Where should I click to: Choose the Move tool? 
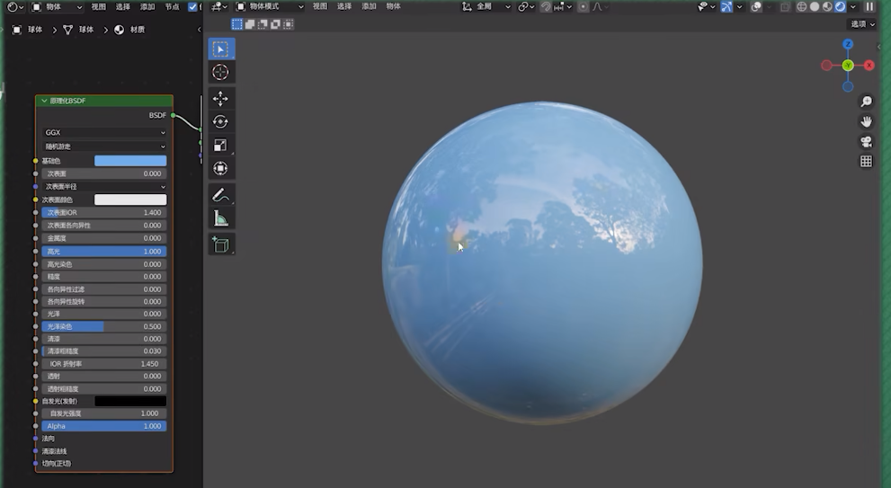(220, 98)
